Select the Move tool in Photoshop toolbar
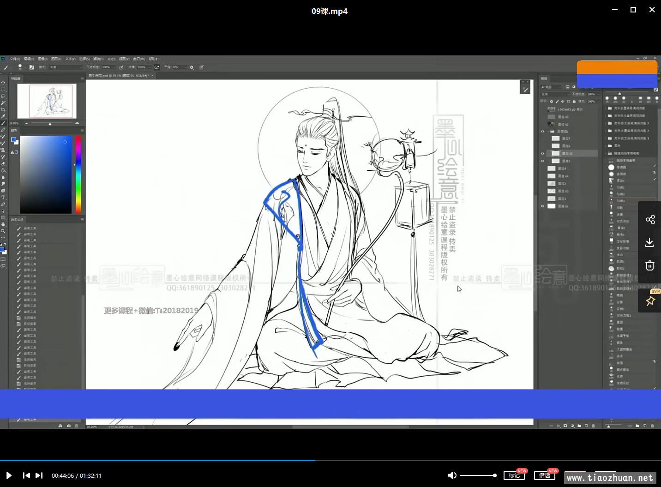This screenshot has width=661, height=487. coord(3,83)
